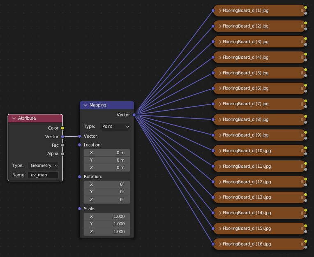Click the Scale X value field
Image resolution: width=314 pixels, height=257 pixels.
coord(107,216)
